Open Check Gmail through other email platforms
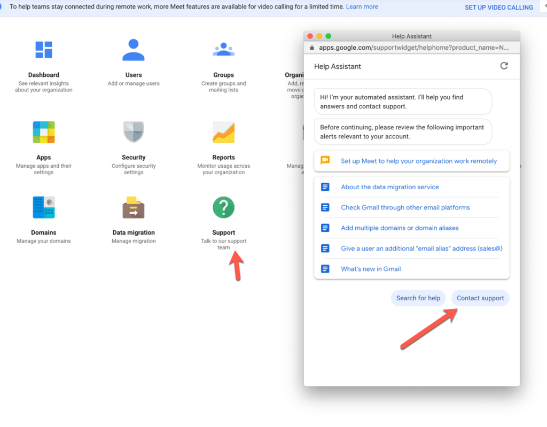Screen dimensions: 547x427 pyautogui.click(x=405, y=207)
